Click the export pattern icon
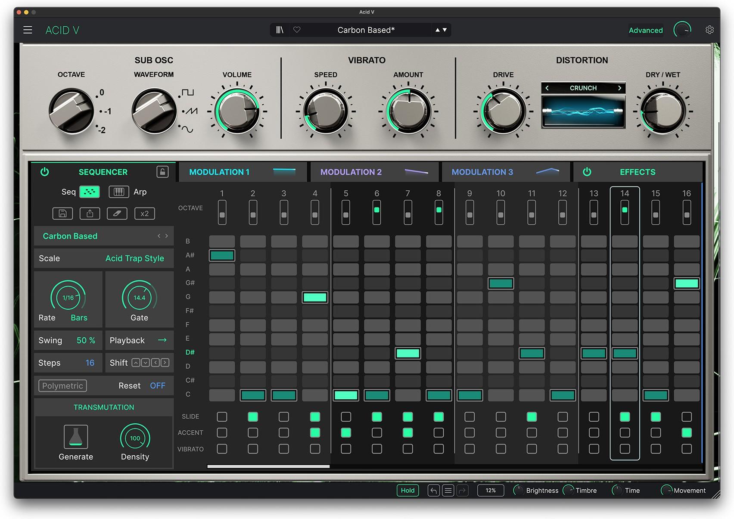This screenshot has height=519, width=734. [90, 214]
